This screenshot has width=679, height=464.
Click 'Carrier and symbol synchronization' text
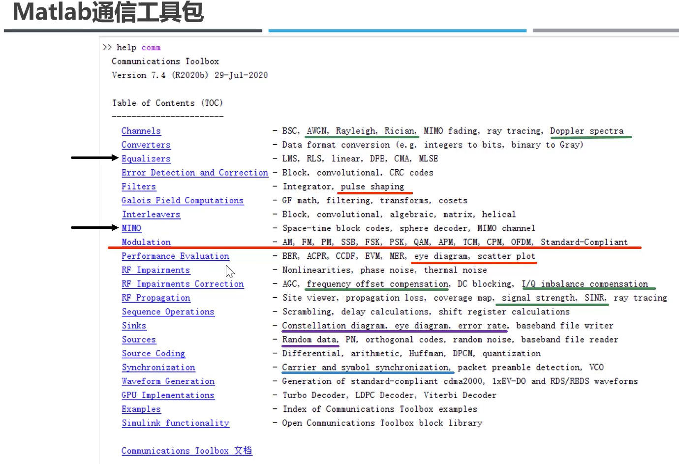tap(366, 368)
